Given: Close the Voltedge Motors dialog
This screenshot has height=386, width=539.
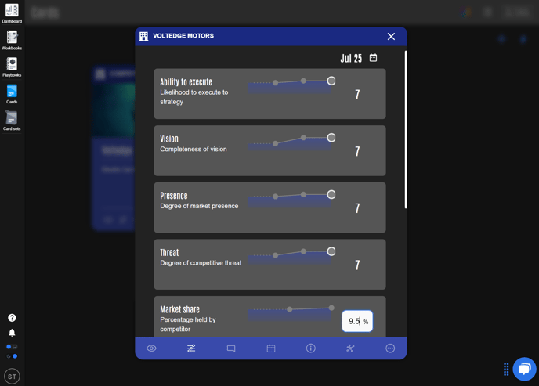Looking at the screenshot, I should pos(391,36).
